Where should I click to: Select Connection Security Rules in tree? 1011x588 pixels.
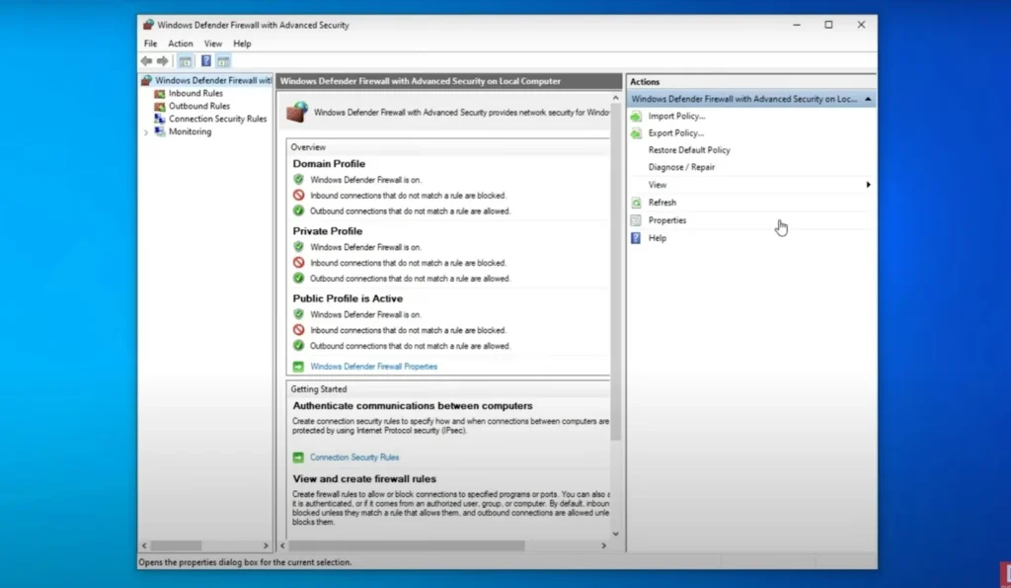point(217,119)
